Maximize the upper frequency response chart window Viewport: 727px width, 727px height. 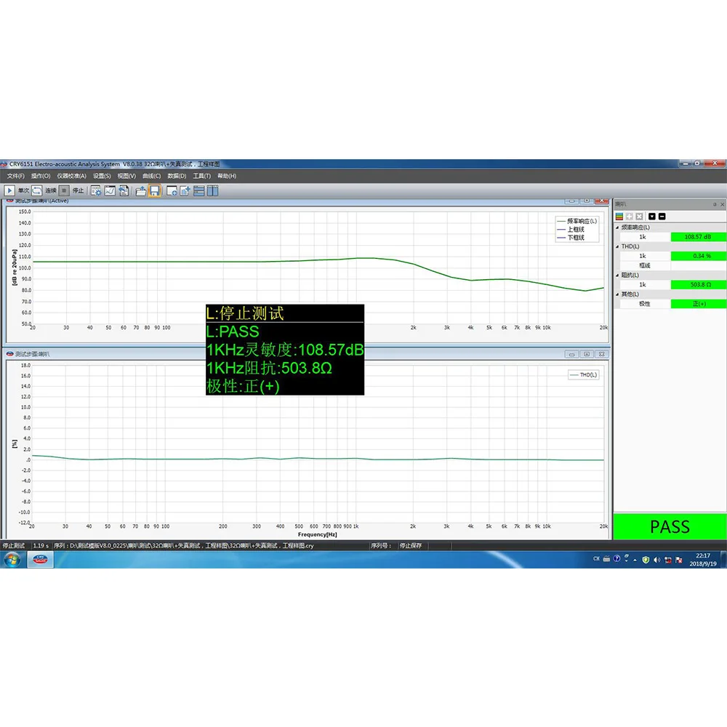587,201
